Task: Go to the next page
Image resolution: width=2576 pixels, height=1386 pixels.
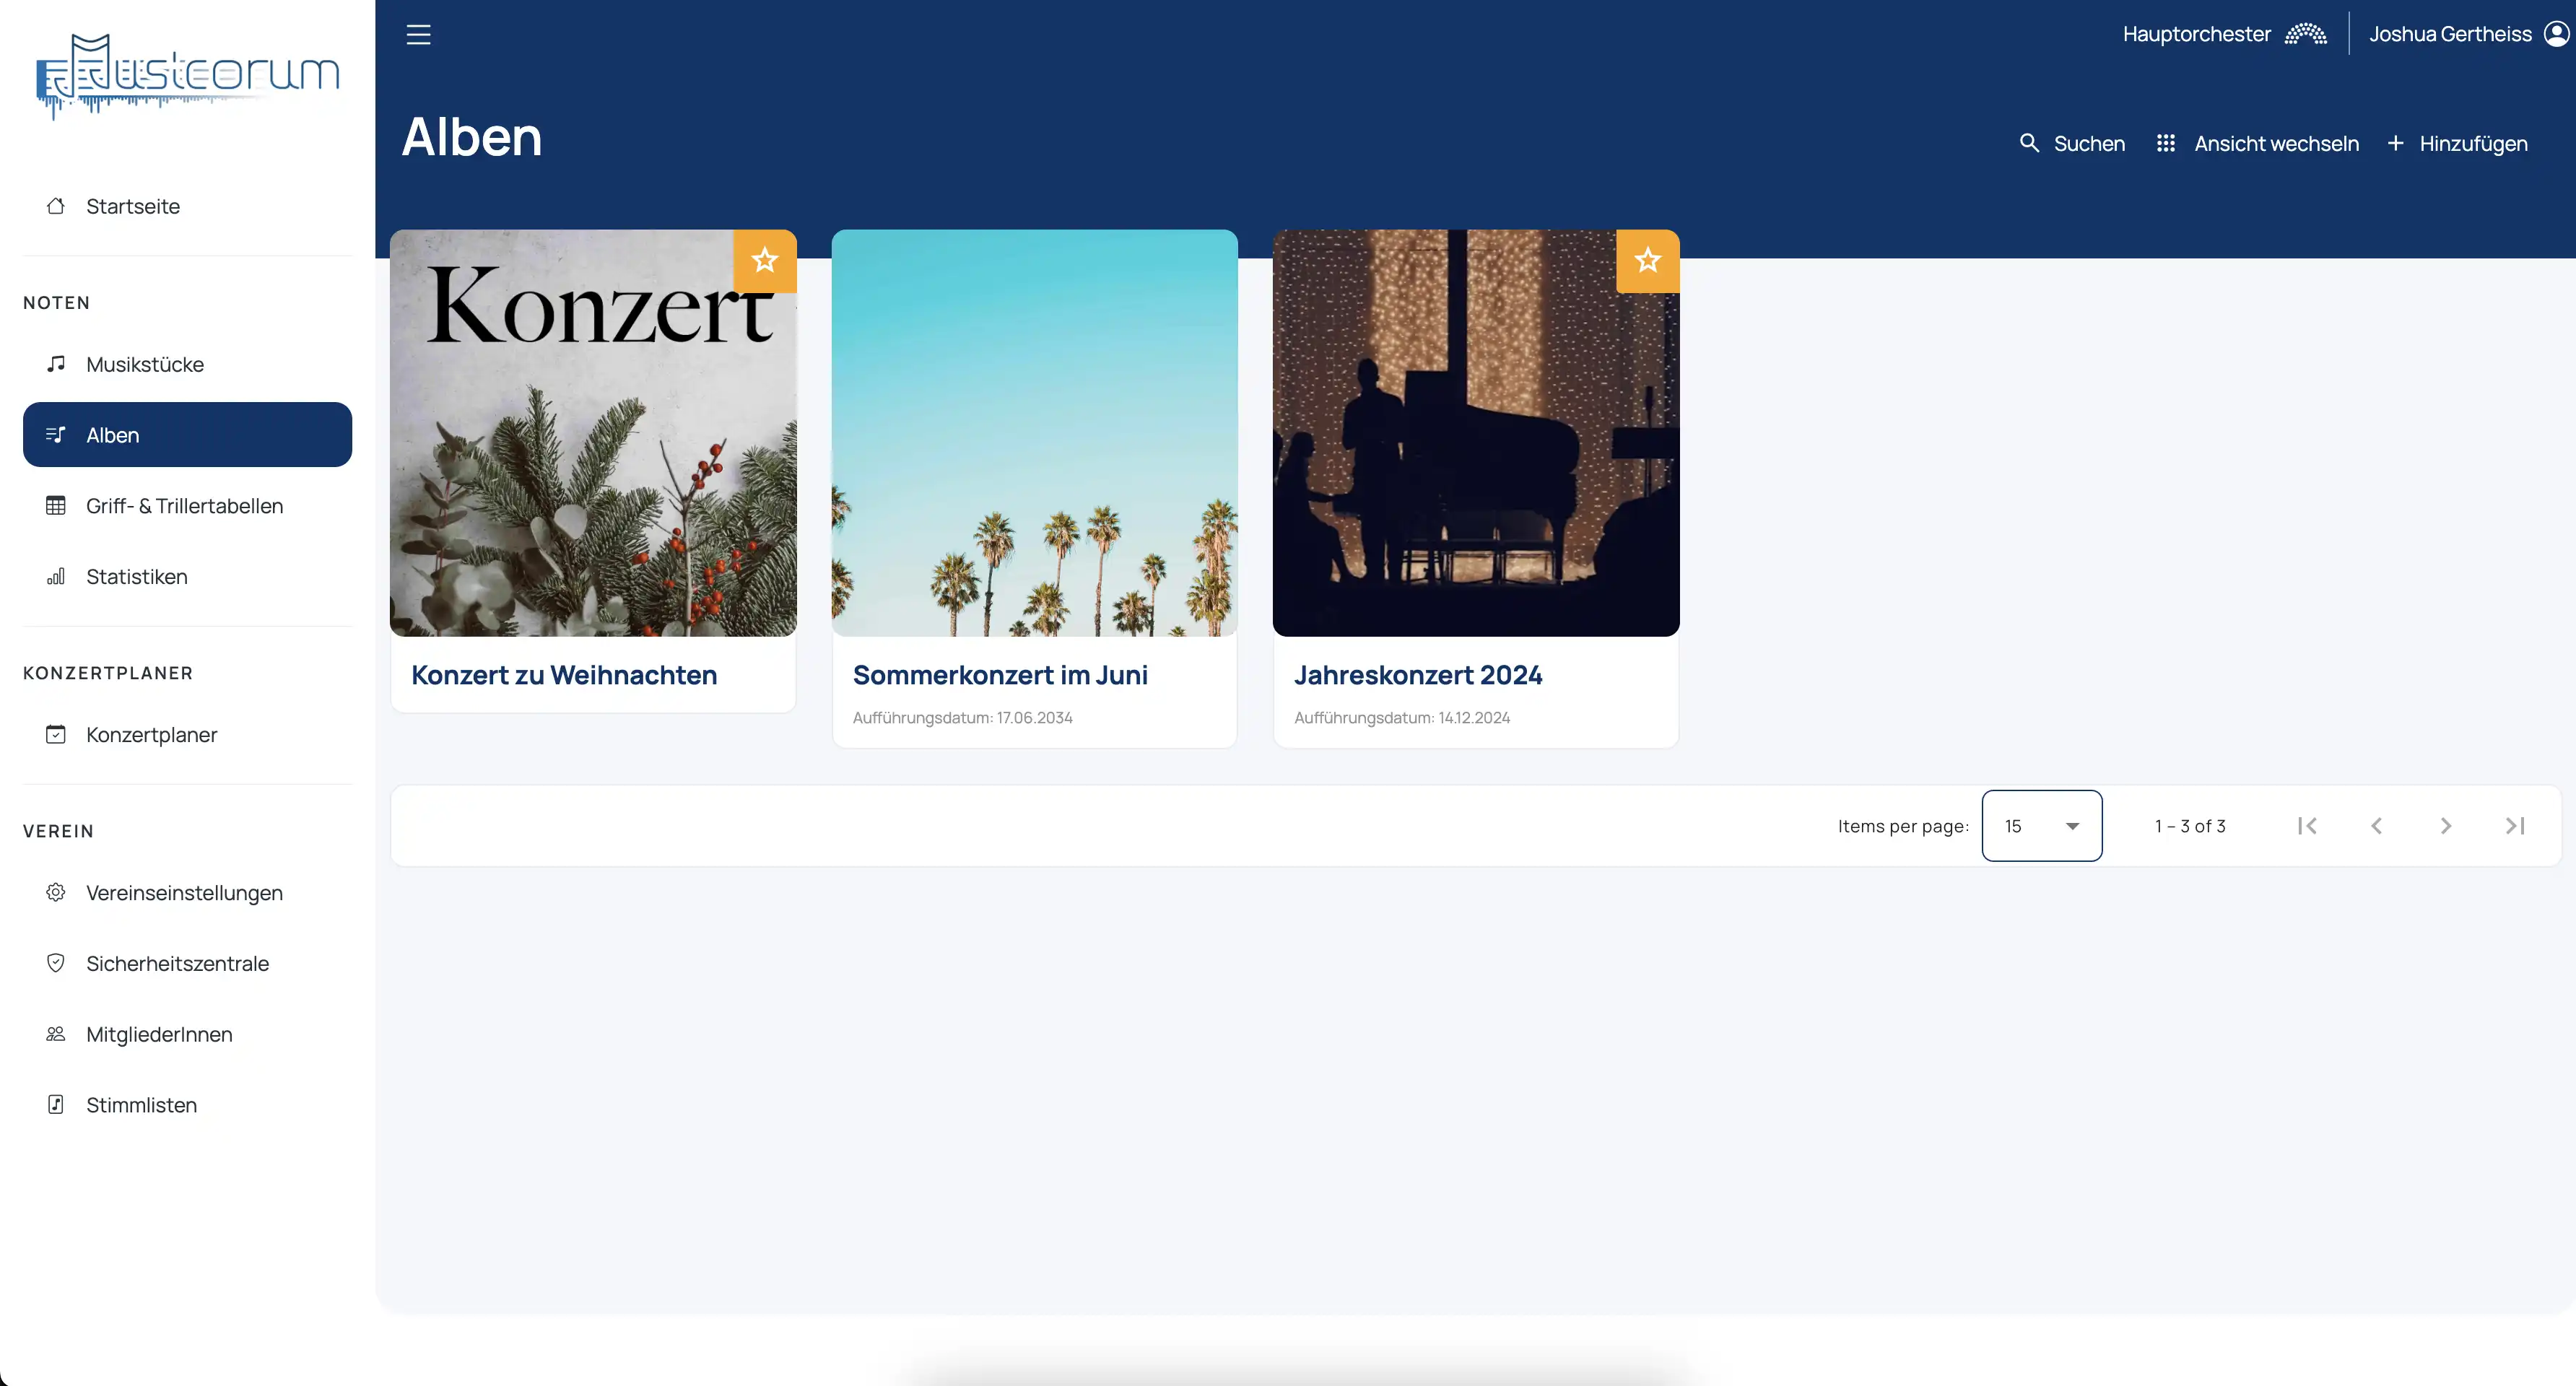Action: tap(2445, 826)
